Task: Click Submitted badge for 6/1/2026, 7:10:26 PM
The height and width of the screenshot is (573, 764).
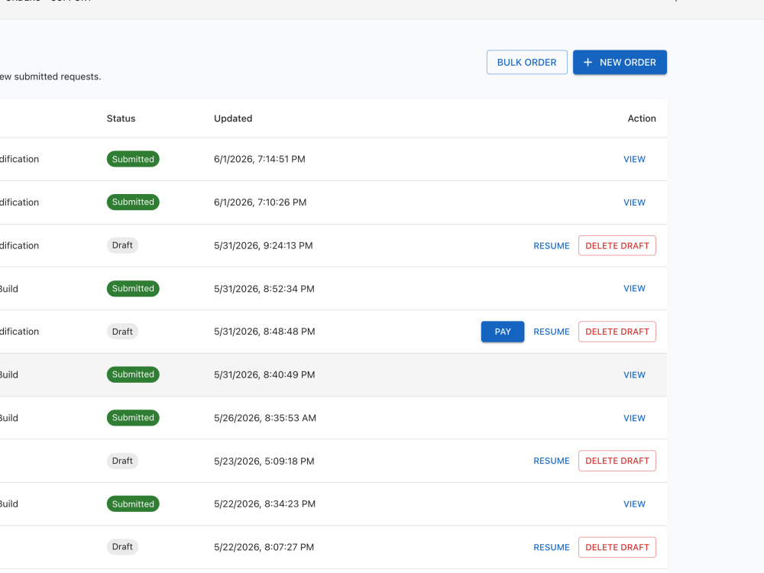Action: [133, 202]
